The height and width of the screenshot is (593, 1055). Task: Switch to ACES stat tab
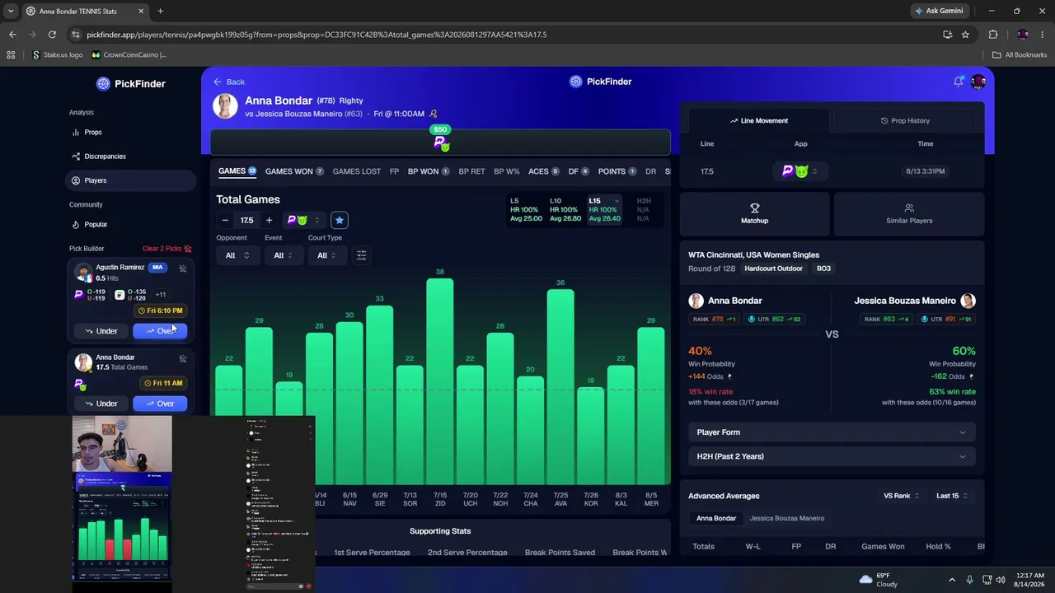544,171
